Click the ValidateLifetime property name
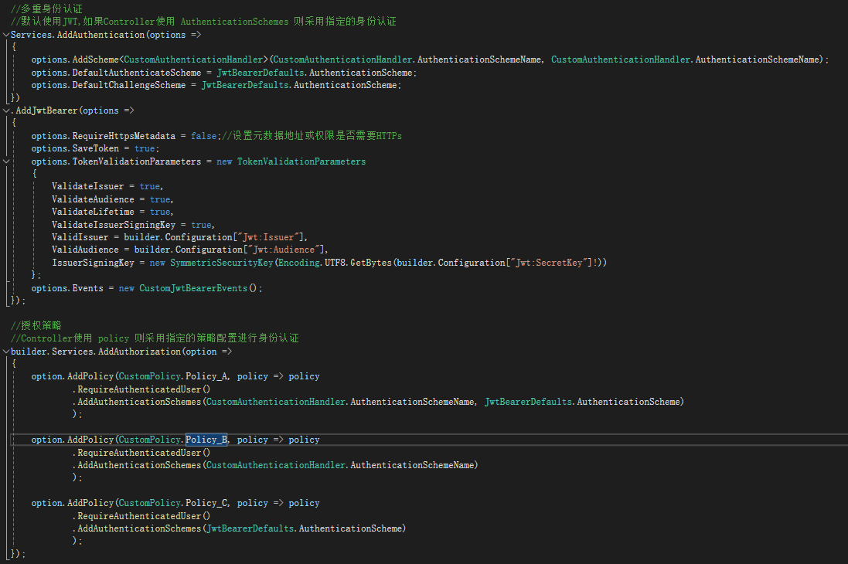Screen dimensions: 848x564 93,212
